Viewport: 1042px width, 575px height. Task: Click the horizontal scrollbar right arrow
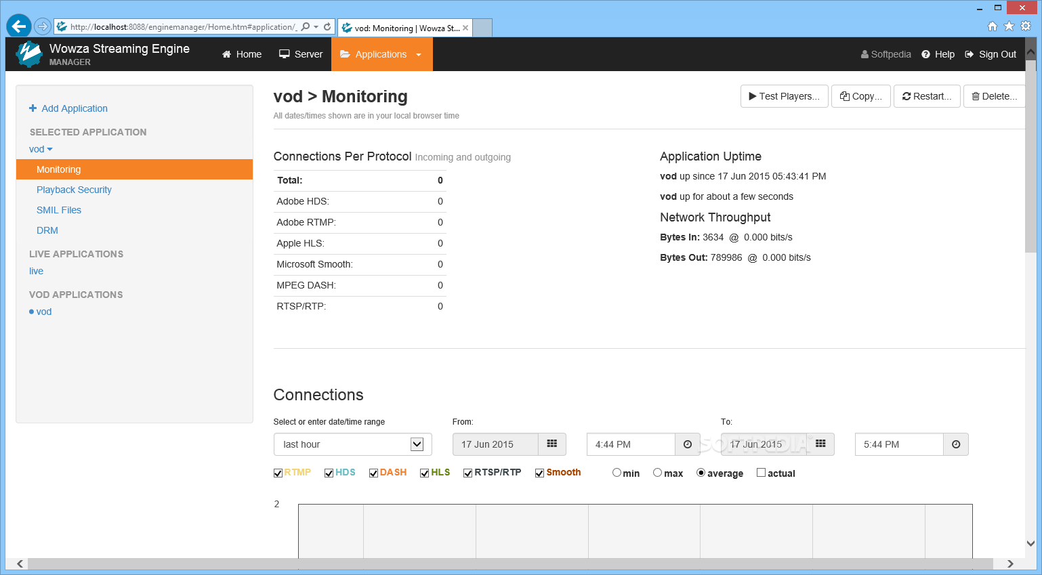(1010, 563)
